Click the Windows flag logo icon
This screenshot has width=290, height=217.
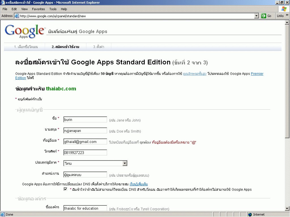point(284,9)
